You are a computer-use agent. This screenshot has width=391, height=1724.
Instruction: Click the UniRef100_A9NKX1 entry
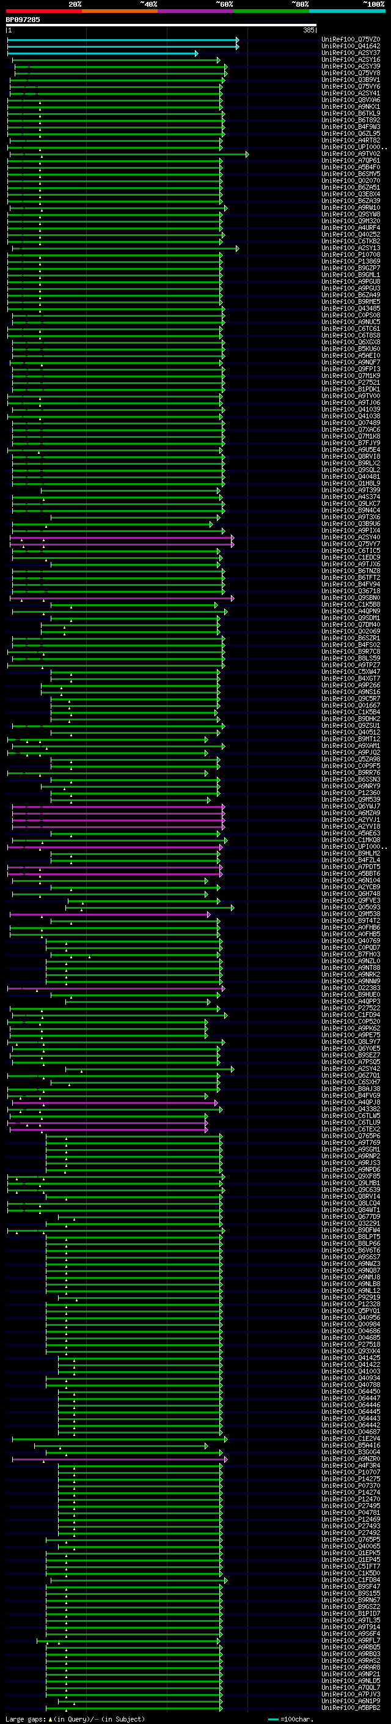point(351,106)
